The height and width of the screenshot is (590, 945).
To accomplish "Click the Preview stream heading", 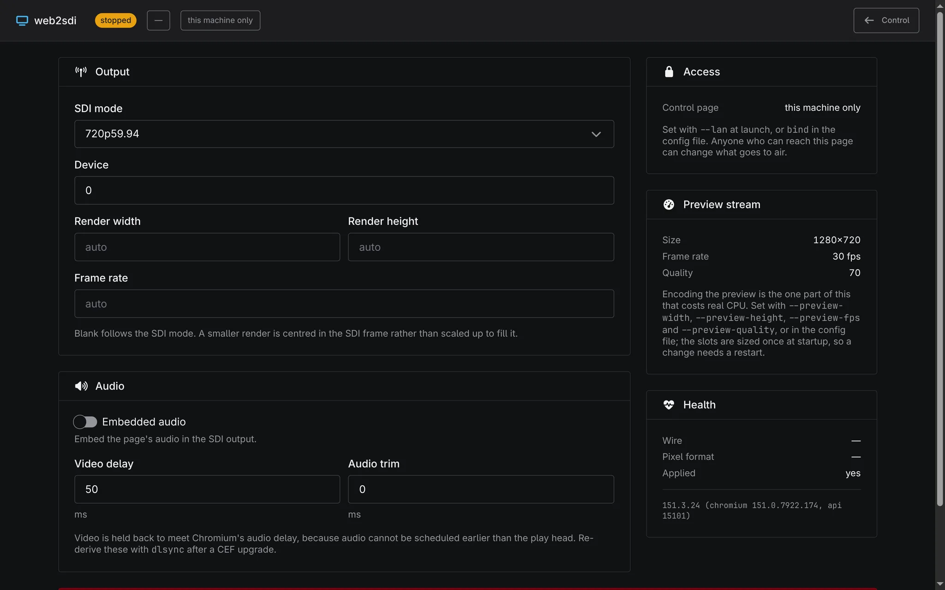I will pyautogui.click(x=722, y=205).
